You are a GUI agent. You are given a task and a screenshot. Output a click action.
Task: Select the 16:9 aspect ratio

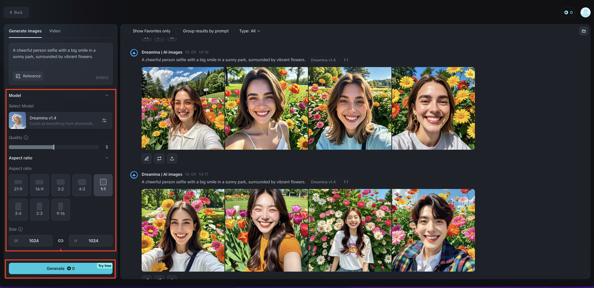coord(39,185)
